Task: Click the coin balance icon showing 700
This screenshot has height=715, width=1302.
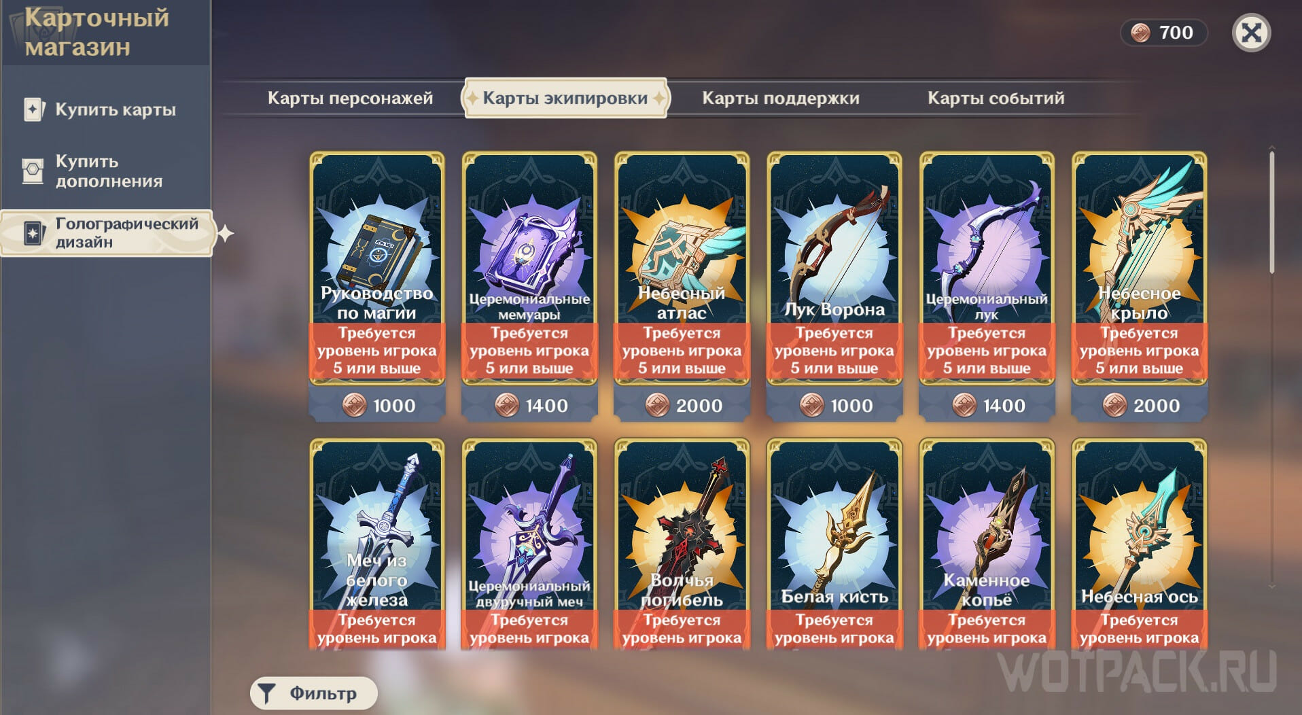Action: pos(1140,33)
